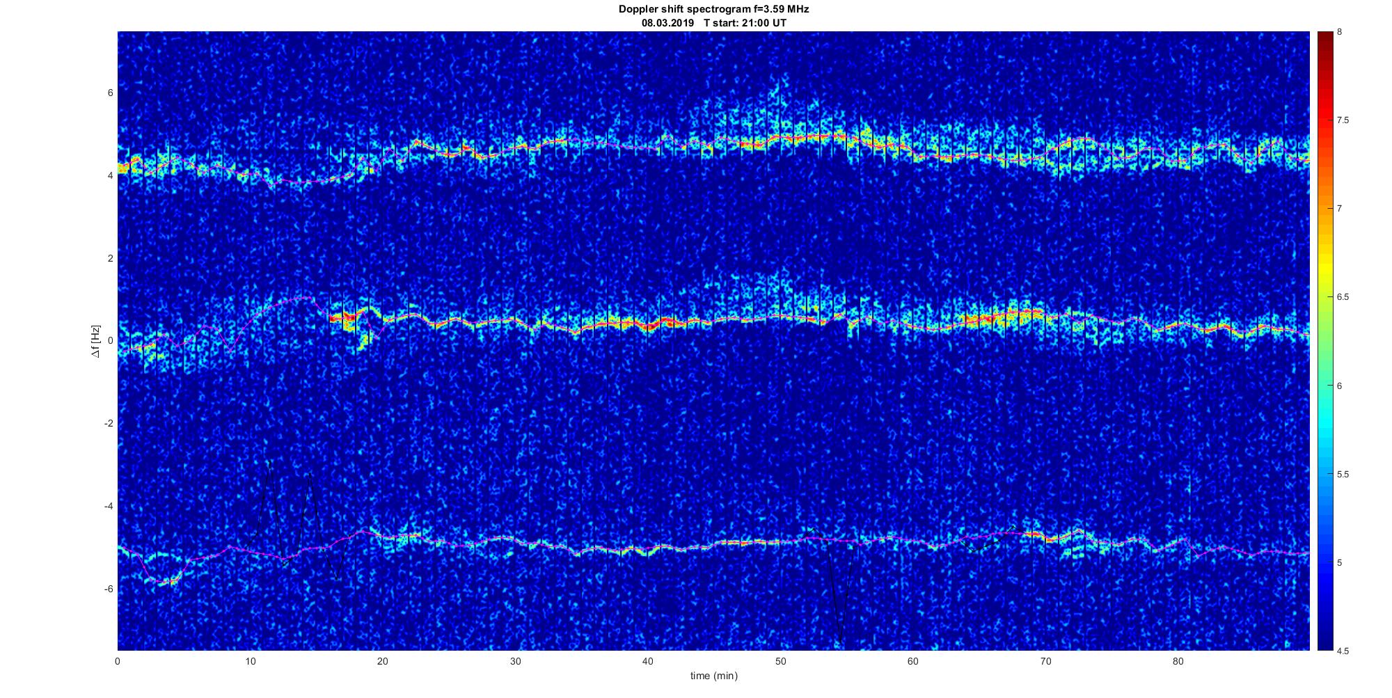The image size is (1392, 698).
Task: Click the title "Doppler shift spectrogram f=3.59 MHz"
Action: tap(713, 10)
